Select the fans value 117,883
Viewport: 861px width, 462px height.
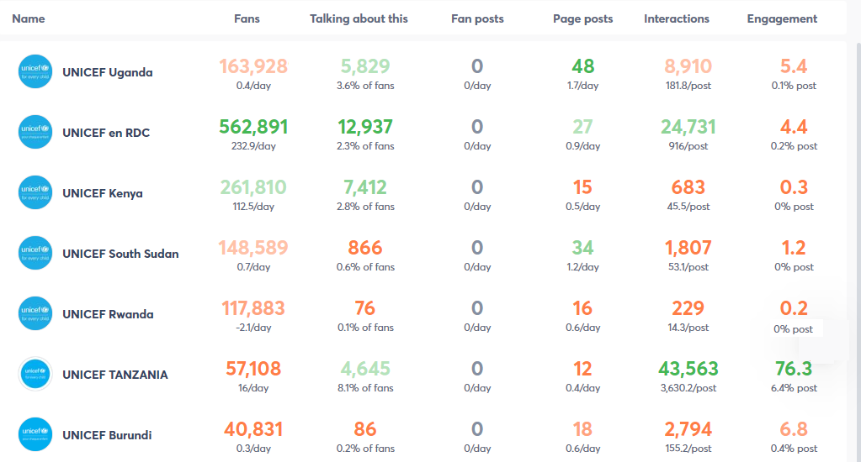(253, 308)
